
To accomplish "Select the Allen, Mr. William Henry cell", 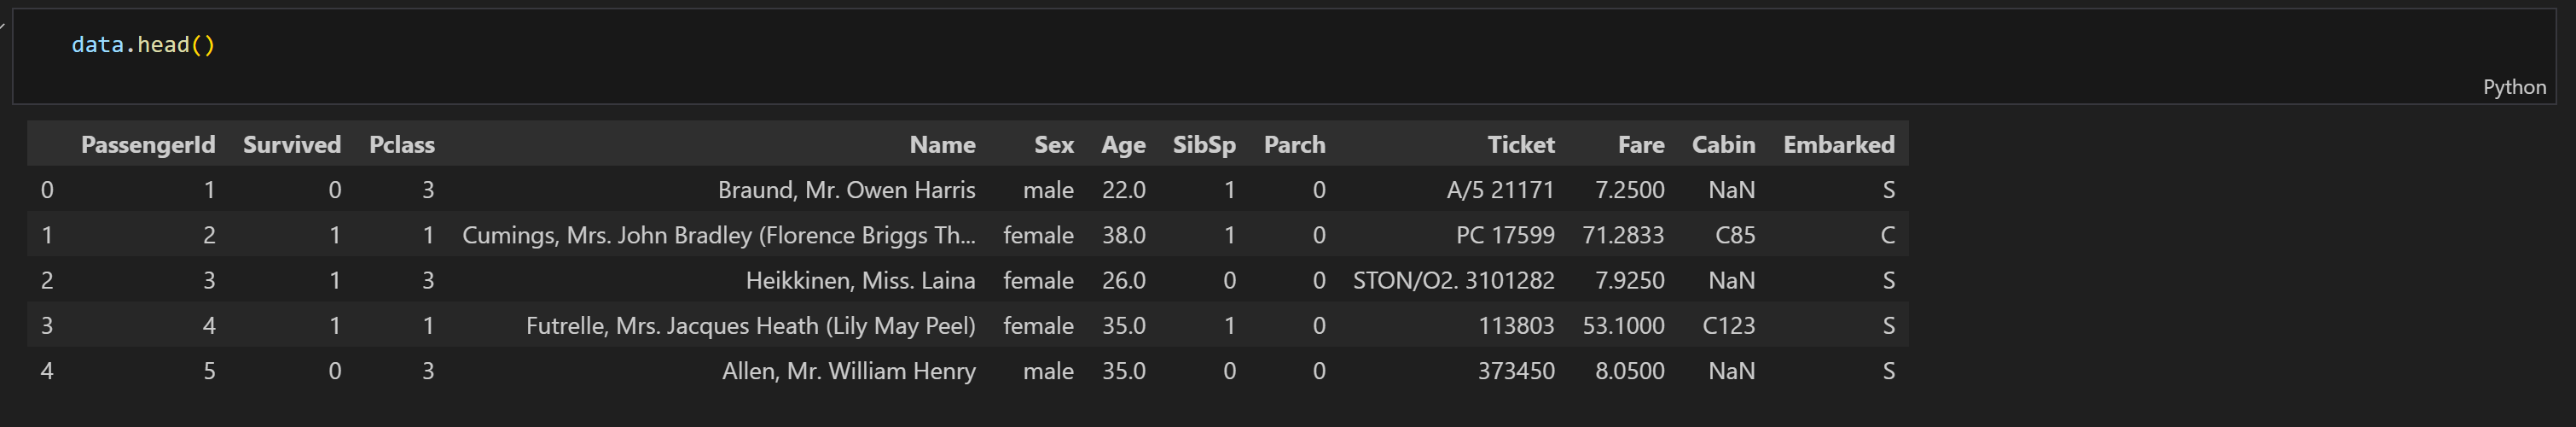I will pyautogui.click(x=848, y=371).
